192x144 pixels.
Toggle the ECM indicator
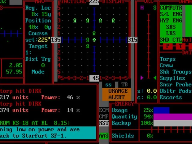tap(104, 110)
